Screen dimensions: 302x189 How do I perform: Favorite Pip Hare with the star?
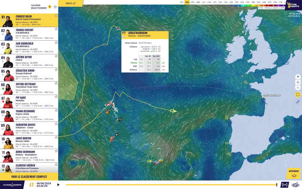[56, 97]
